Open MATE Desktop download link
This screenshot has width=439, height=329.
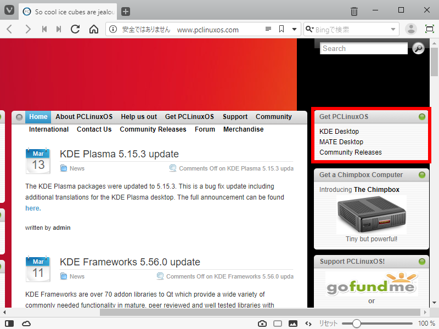tap(341, 142)
